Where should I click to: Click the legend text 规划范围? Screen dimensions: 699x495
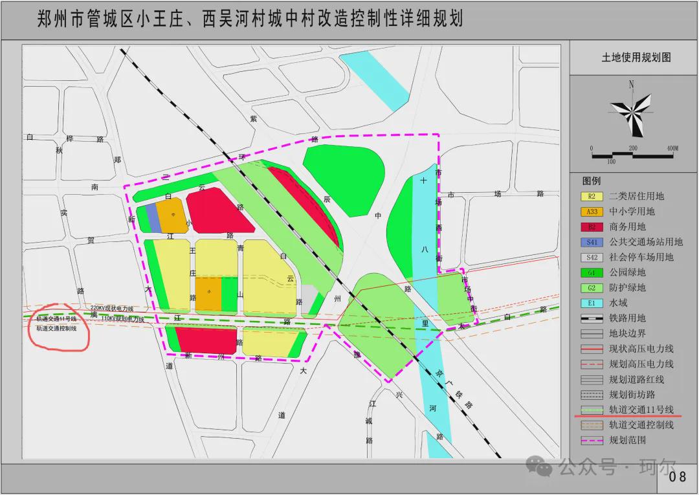(627, 440)
